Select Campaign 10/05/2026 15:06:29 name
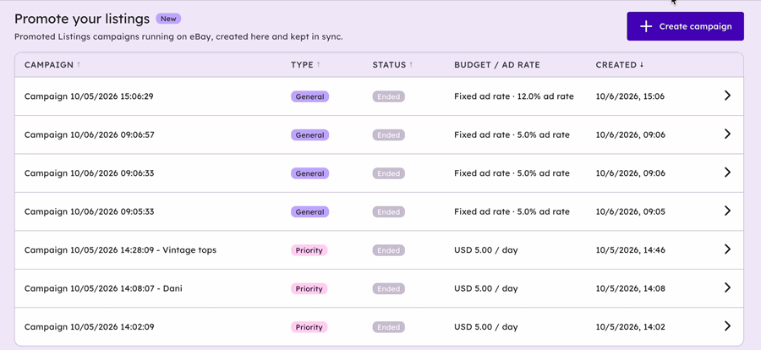Image resolution: width=761 pixels, height=350 pixels. (x=89, y=96)
